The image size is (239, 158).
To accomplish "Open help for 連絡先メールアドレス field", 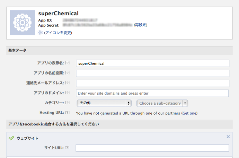I will point(68,83).
